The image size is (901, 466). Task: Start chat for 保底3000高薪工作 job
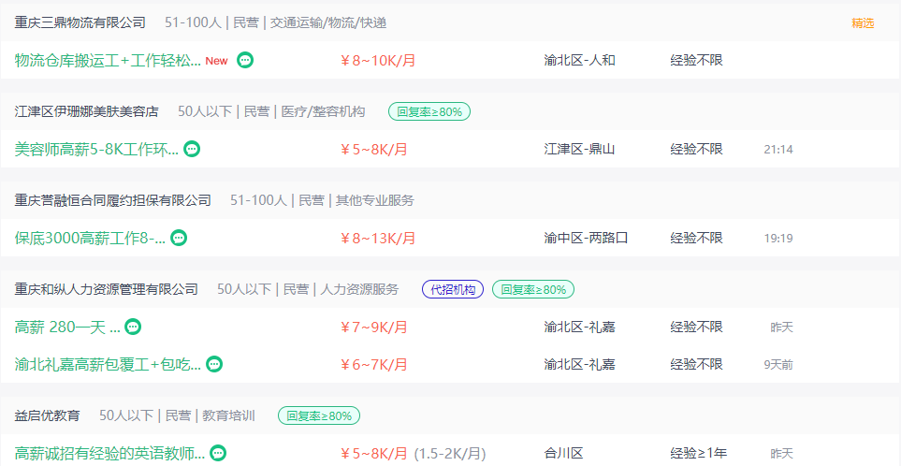[180, 238]
